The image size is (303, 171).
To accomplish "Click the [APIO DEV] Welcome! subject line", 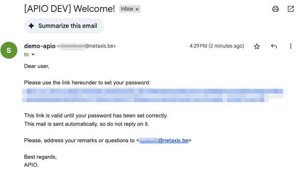I will tap(70, 9).
